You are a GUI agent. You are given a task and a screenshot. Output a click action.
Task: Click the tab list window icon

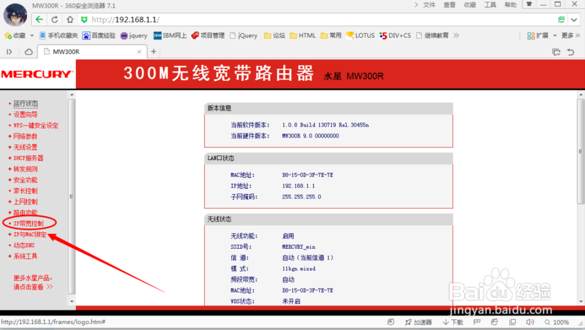coord(556,52)
